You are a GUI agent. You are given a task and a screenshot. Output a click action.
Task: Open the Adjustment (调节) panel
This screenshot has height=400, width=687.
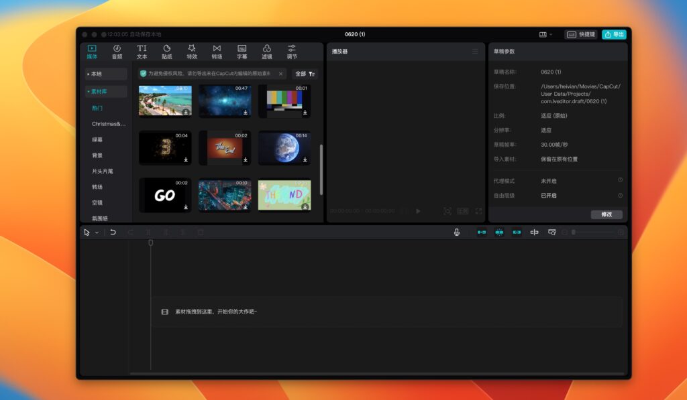291,51
